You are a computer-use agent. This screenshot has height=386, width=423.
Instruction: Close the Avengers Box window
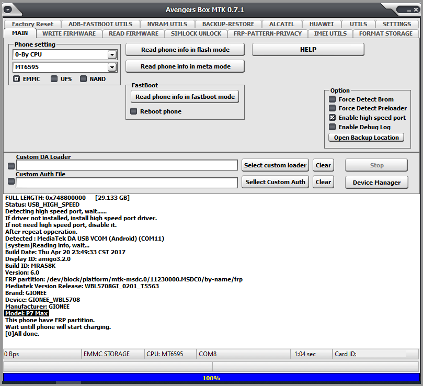pyautogui.click(x=416, y=10)
